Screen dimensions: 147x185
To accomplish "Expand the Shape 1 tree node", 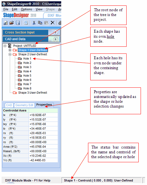I will click(x=10, y=50).
